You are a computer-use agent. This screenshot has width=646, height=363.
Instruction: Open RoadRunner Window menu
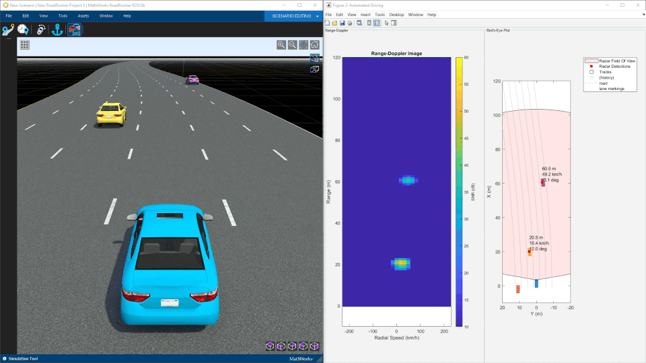[x=106, y=16]
